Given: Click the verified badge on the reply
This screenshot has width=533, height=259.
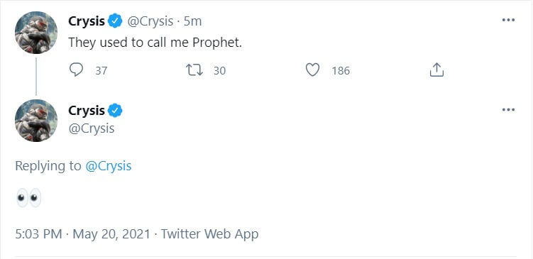Looking at the screenshot, I should pyautogui.click(x=115, y=111).
